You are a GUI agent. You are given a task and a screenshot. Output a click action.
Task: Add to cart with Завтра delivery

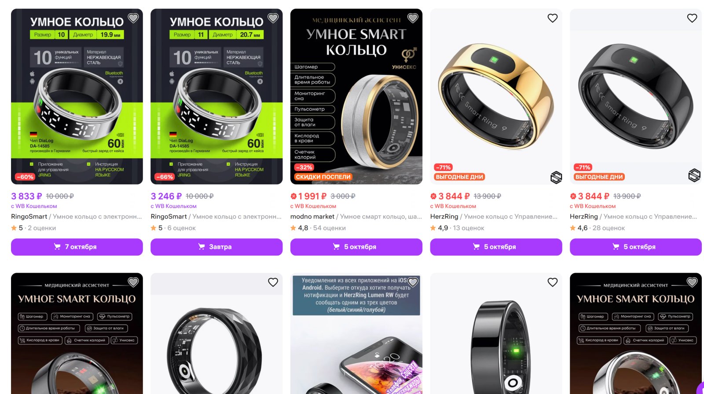pyautogui.click(x=216, y=247)
